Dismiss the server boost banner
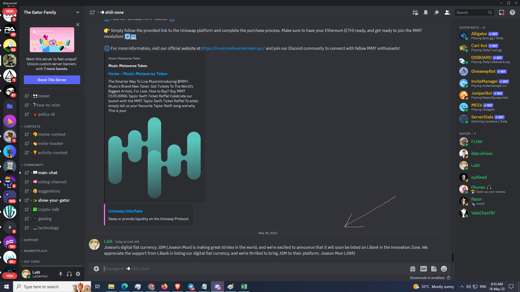This screenshot has height=292, width=520. point(78,25)
